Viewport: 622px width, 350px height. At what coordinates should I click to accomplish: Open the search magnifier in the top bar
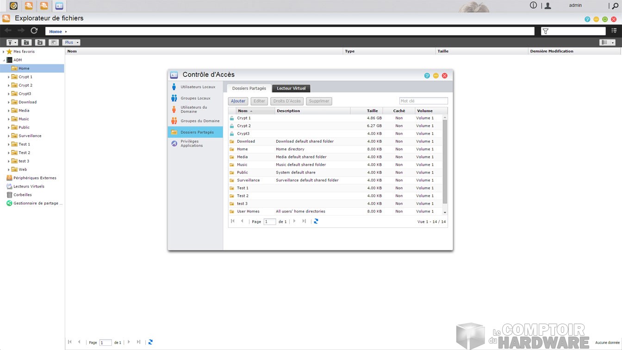615,6
